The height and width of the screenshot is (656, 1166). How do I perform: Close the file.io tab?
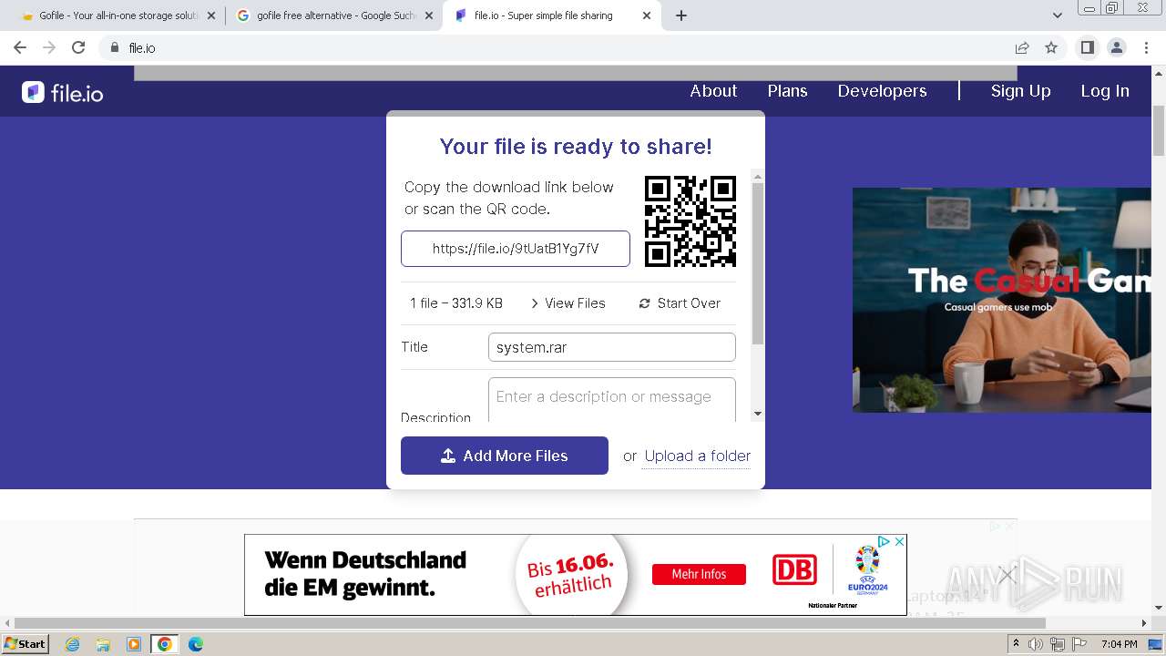point(647,15)
